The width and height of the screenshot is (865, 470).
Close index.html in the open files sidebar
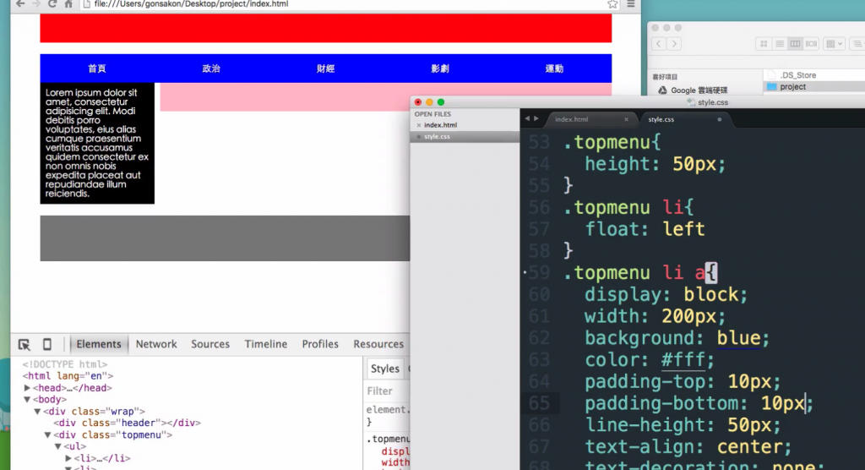(x=419, y=125)
